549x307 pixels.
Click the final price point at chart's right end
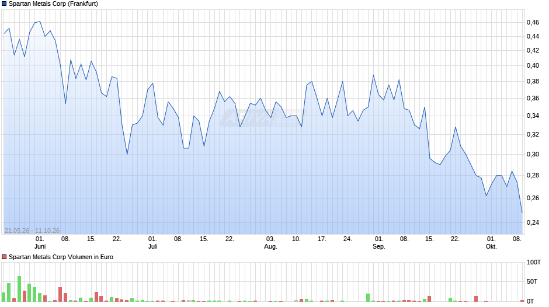point(522,212)
